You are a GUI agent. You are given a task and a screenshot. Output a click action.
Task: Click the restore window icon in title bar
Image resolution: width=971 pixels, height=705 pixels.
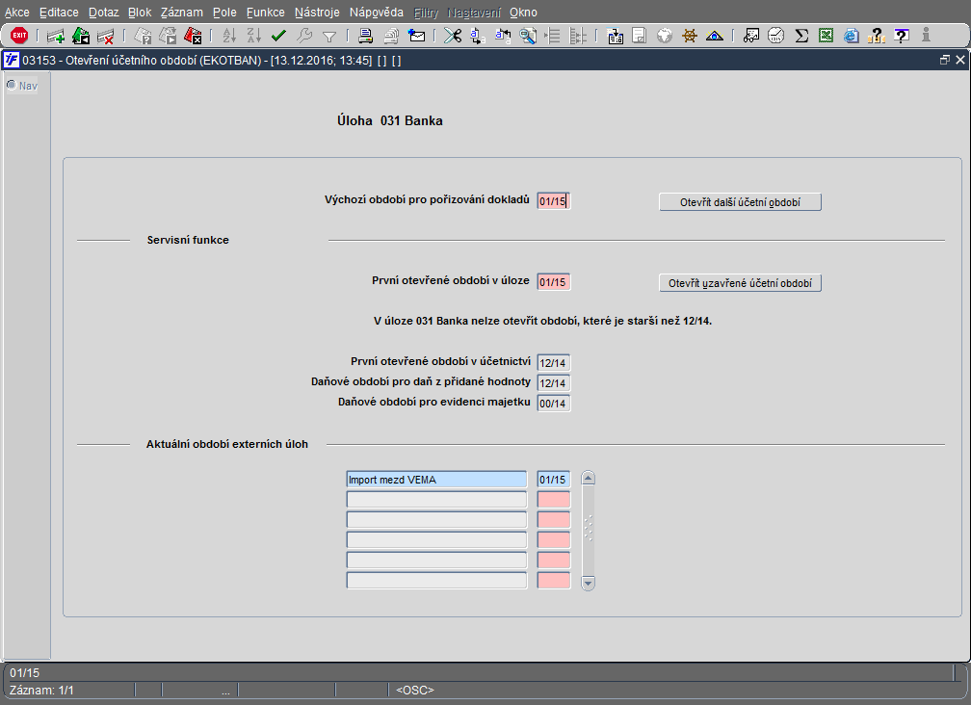pyautogui.click(x=944, y=60)
